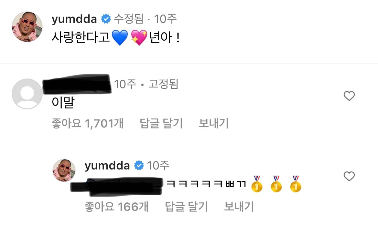View likes on the pinned comment 좋아요 1,701개
This screenshot has height=225, width=378.
coord(88,123)
